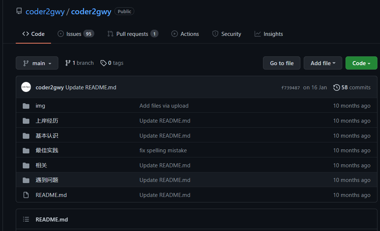Click 10 months ago in the 最佳实践 row
The height and width of the screenshot is (231, 380).
[352, 150]
